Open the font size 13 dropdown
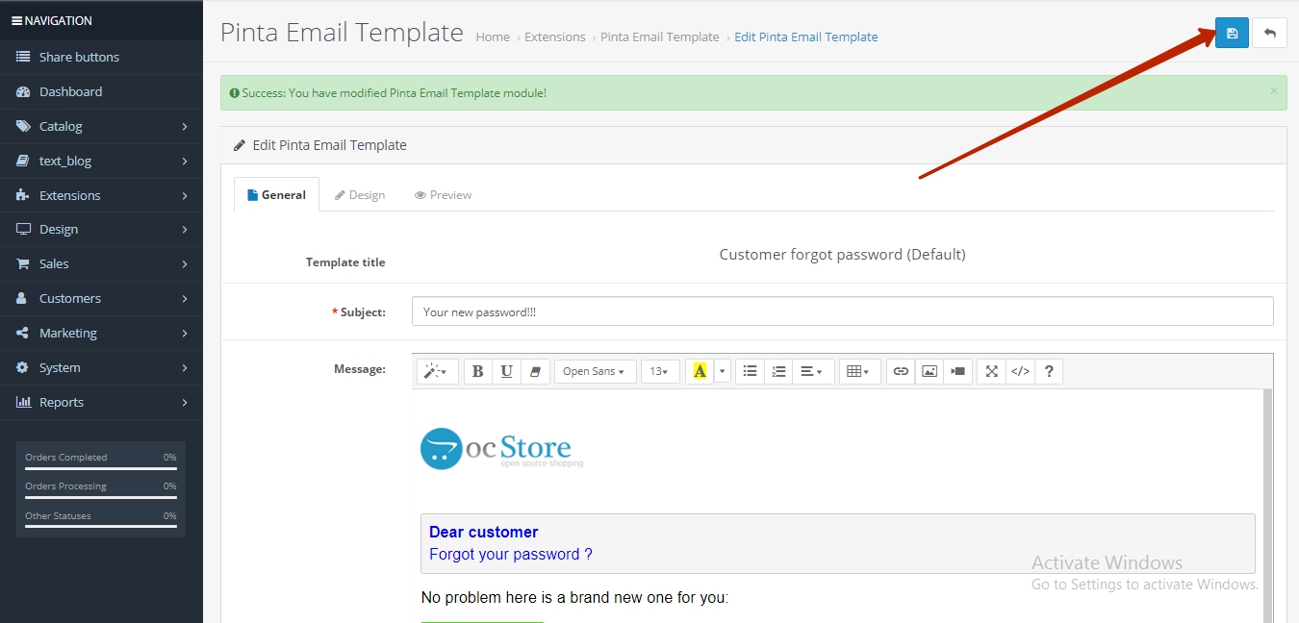The width and height of the screenshot is (1299, 623). [x=659, y=371]
